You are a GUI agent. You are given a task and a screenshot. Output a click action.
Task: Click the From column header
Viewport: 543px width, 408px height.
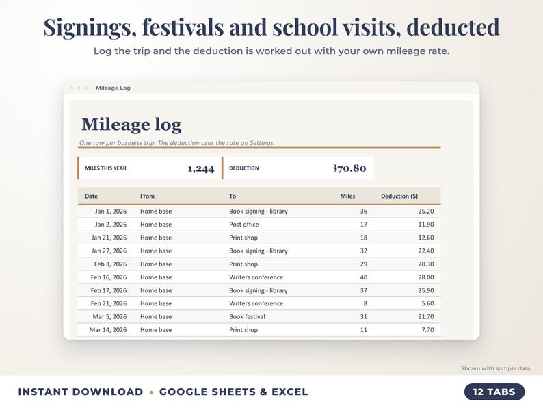pos(147,196)
